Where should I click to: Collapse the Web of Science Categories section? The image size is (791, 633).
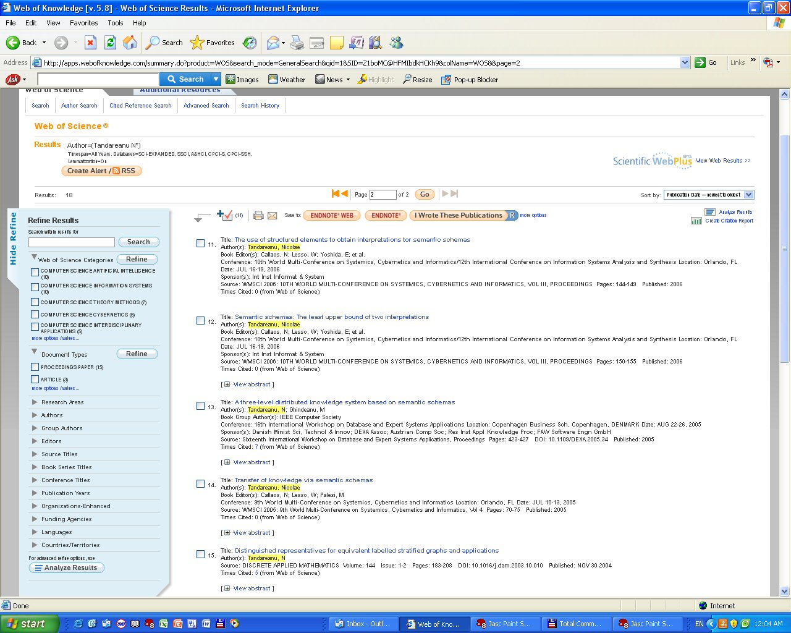34,257
